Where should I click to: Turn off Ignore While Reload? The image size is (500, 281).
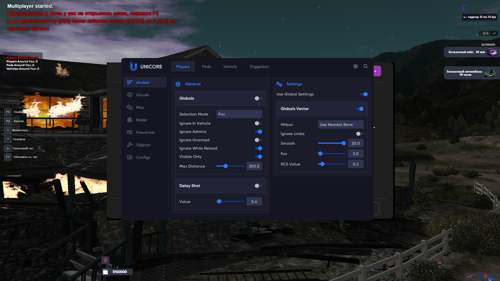point(258,148)
